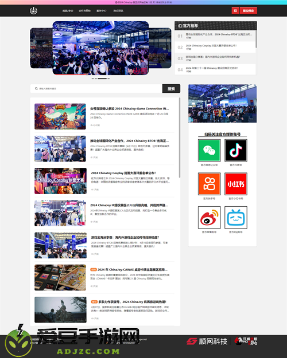The image size is (287, 358).
Task: Click the 官方微博账号 caption
Action: click(x=209, y=232)
